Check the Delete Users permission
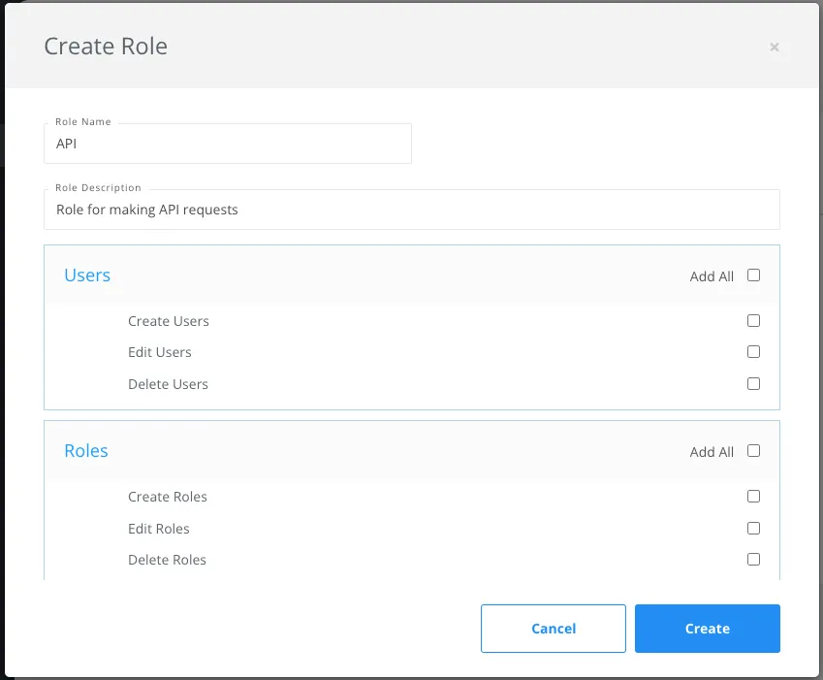 [x=753, y=383]
